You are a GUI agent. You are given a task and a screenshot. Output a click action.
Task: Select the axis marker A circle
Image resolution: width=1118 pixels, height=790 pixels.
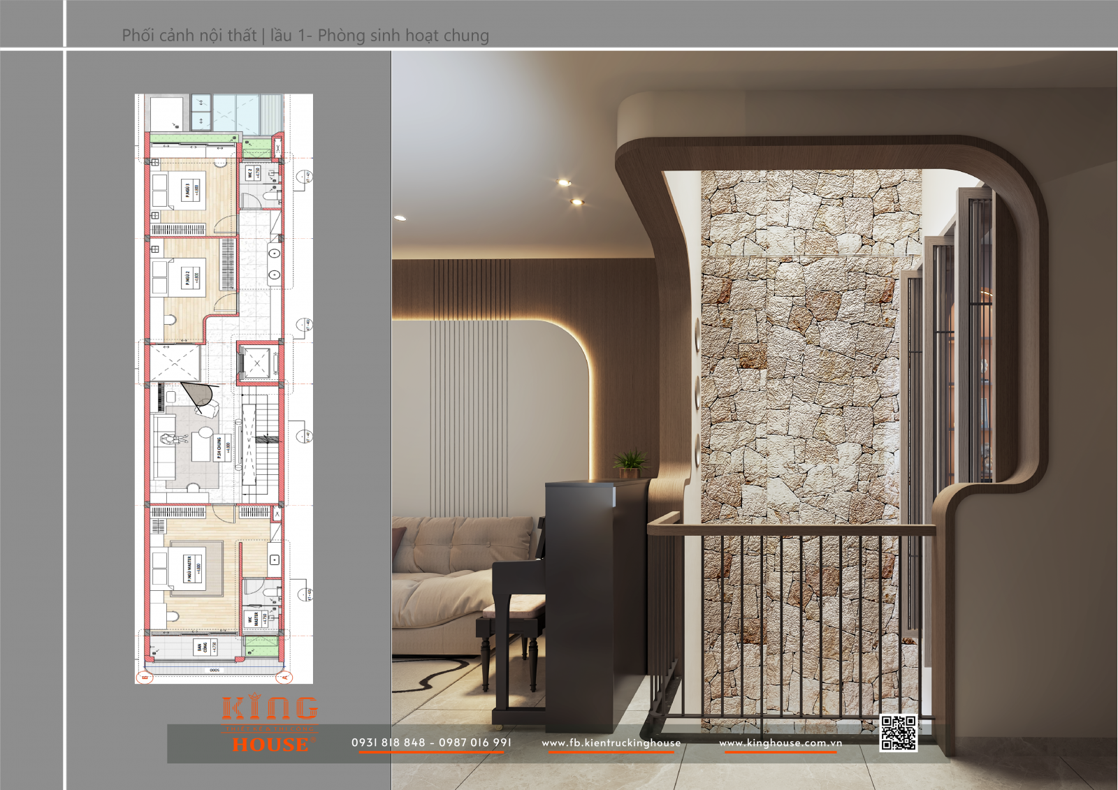(x=284, y=677)
